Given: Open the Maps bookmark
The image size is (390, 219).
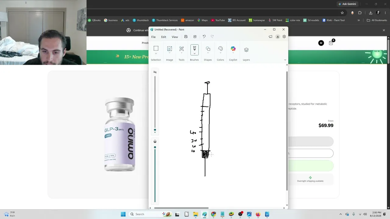Looking at the screenshot, I should pyautogui.click(x=202, y=20).
